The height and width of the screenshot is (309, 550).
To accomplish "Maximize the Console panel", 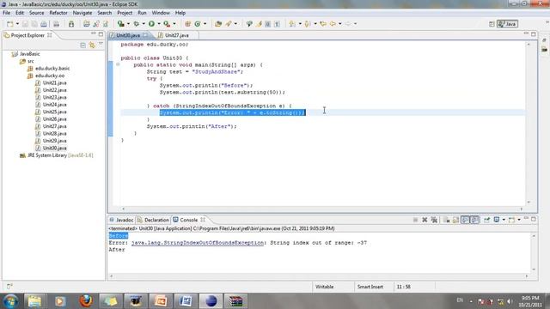I will tap(534, 219).
